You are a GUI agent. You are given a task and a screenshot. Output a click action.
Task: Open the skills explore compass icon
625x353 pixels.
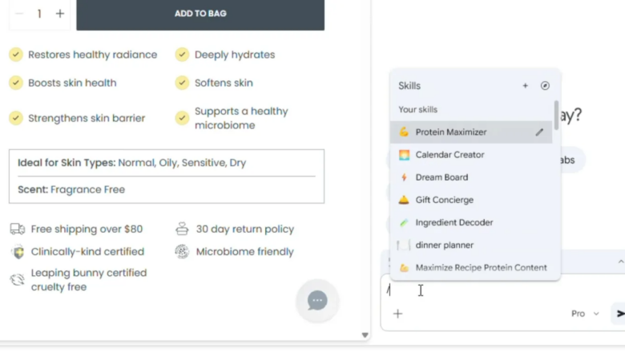pos(545,86)
